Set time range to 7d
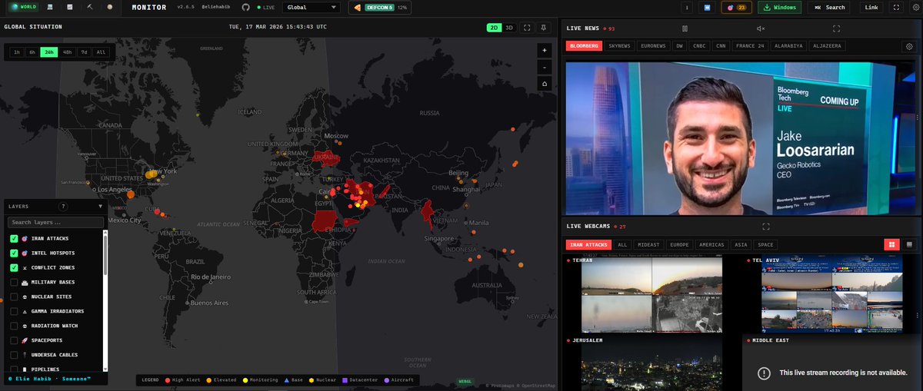This screenshot has width=923, height=391. point(85,52)
